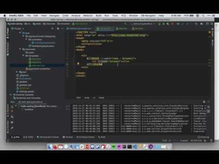
Task: Open the Apple menu
Action: [5, 15]
